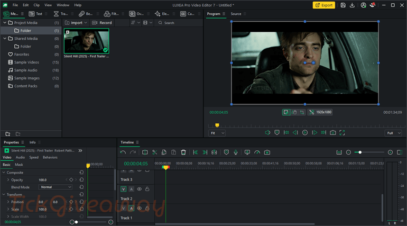
Task: Click the timeline zoom in plus icon
Action: coord(390,152)
